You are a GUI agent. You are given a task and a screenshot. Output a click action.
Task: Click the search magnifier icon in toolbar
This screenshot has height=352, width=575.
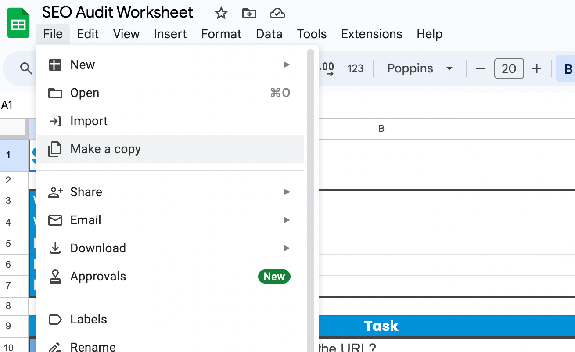click(x=26, y=68)
